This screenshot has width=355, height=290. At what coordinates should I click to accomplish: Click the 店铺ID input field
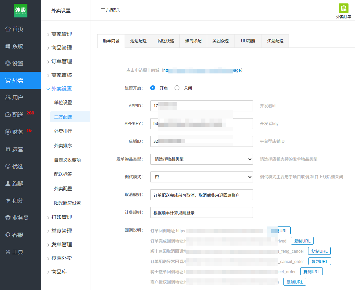(202, 141)
